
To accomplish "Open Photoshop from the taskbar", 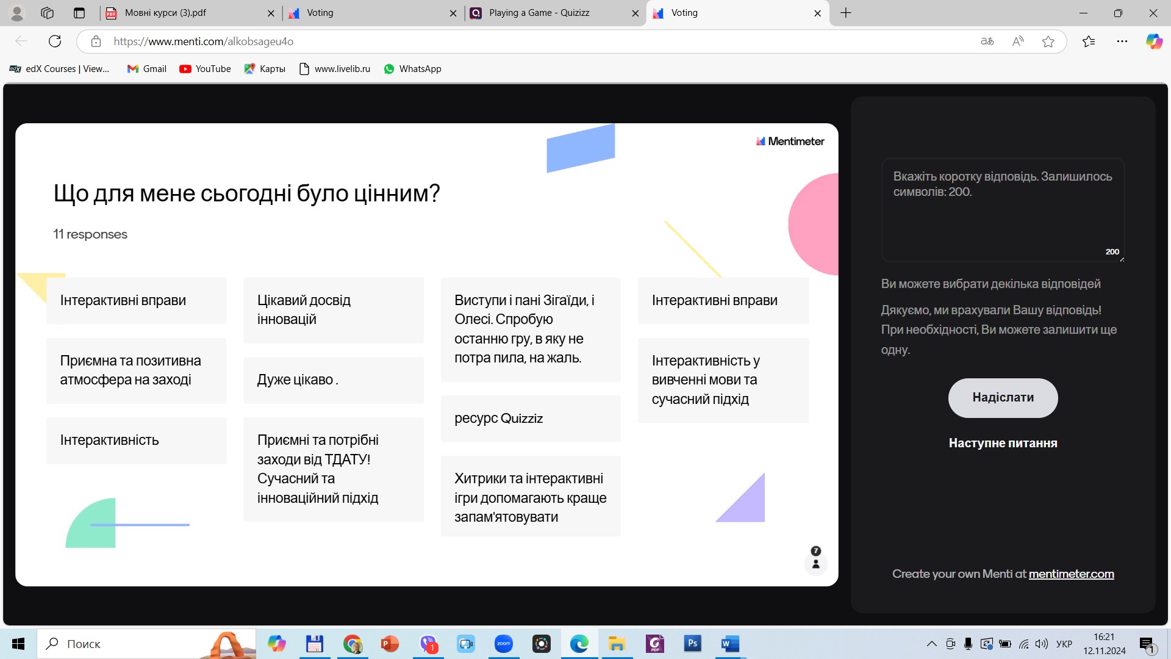I will (692, 644).
